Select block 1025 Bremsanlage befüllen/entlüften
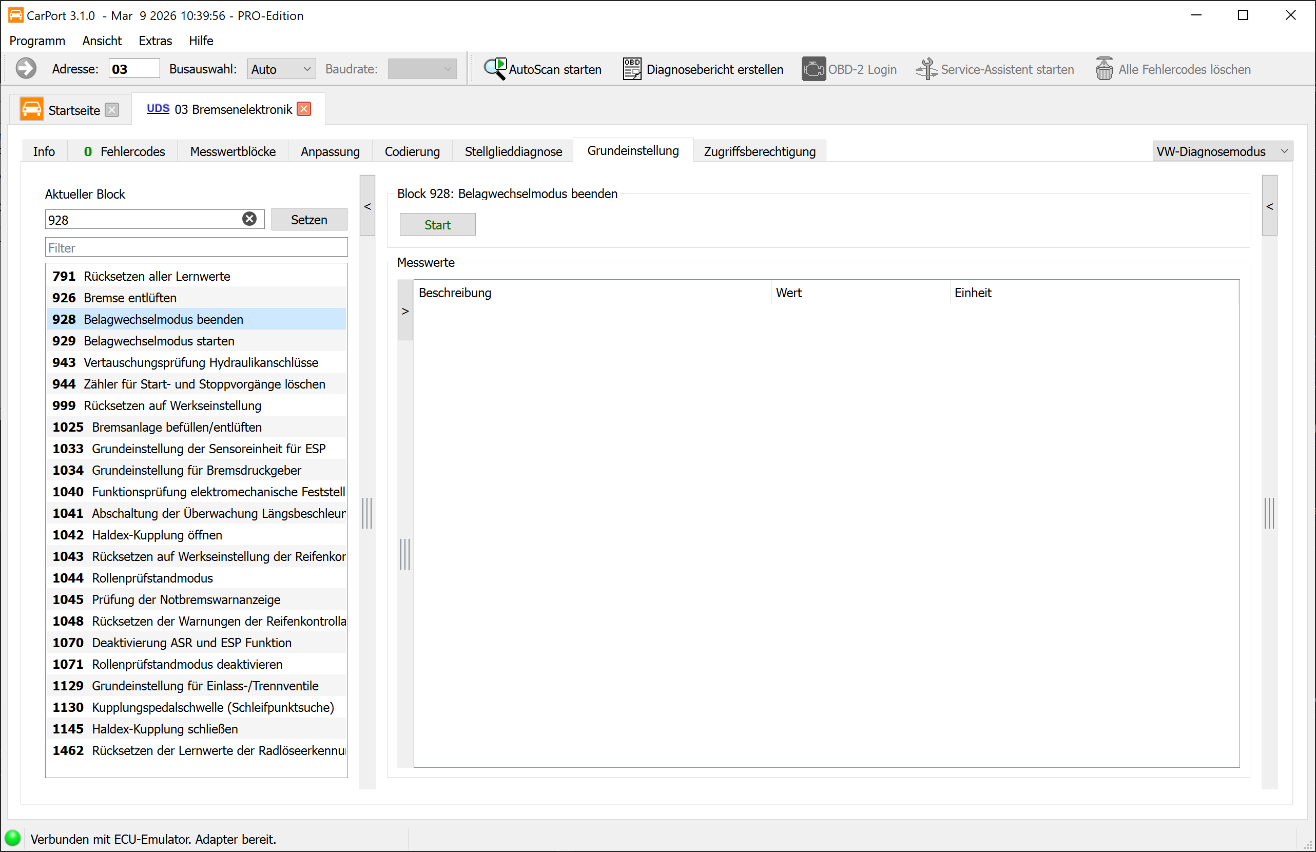The width and height of the screenshot is (1316, 852). click(x=196, y=427)
